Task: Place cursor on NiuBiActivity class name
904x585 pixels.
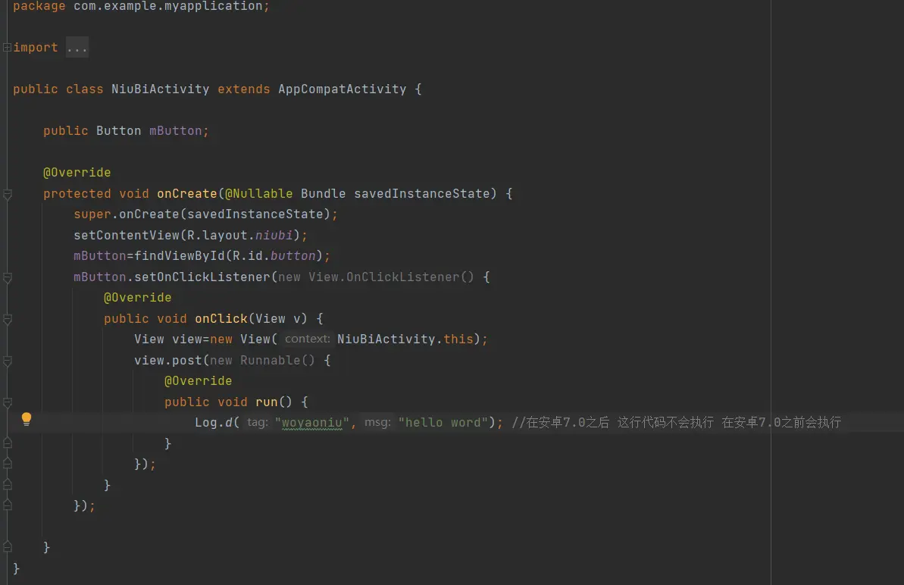Action: (x=160, y=89)
